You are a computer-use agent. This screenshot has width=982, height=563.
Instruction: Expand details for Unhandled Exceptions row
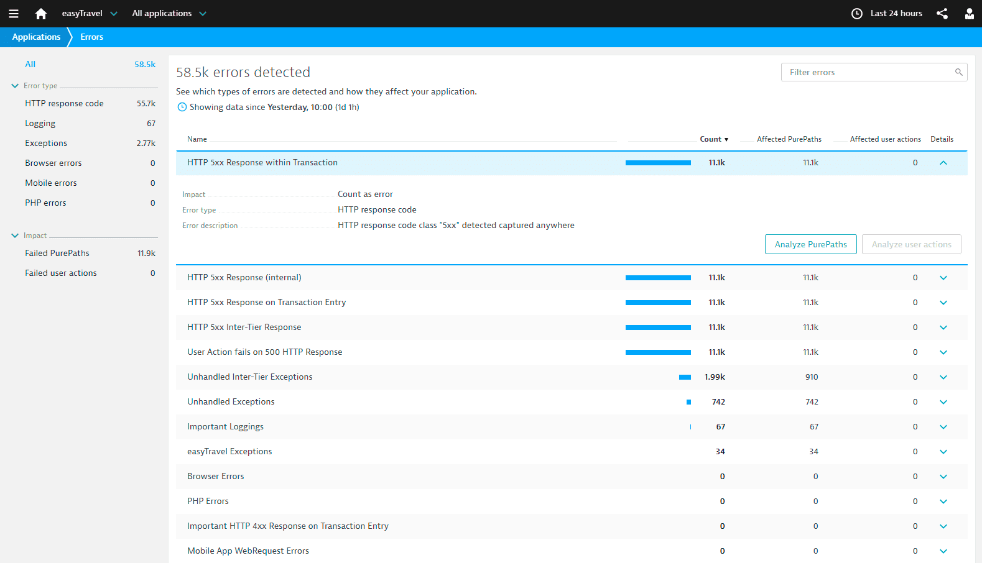[943, 402]
